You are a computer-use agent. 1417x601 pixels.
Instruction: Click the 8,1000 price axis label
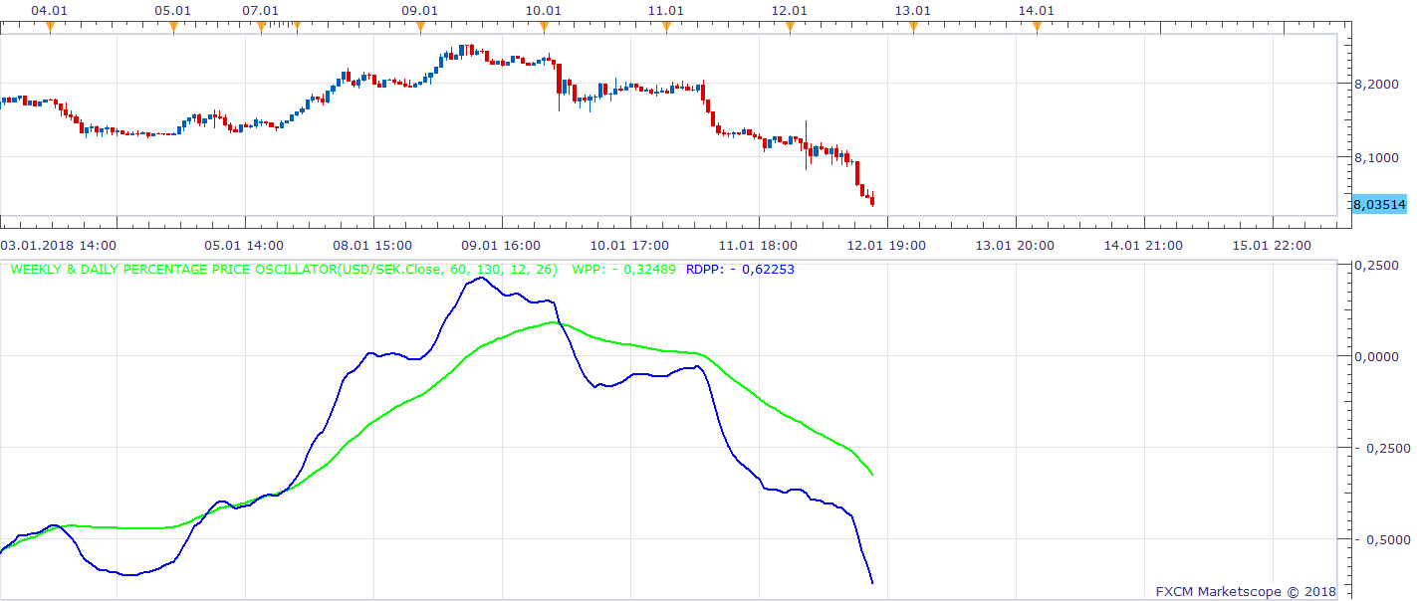tap(1375, 157)
